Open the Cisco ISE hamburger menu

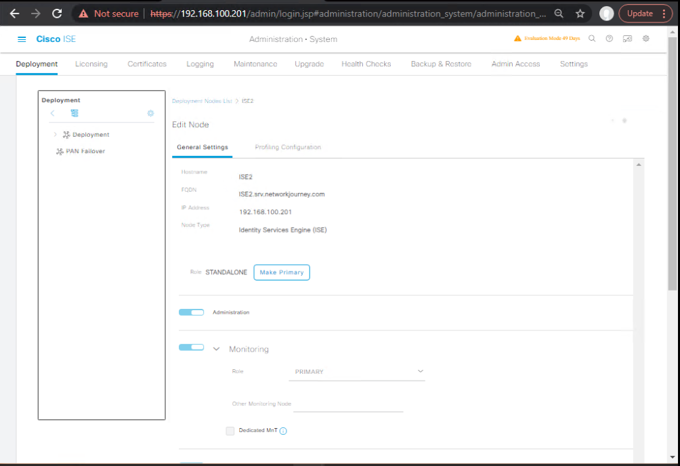click(x=22, y=39)
